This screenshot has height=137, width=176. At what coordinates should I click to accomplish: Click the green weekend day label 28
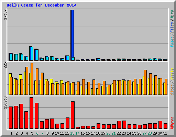coord(150,133)
